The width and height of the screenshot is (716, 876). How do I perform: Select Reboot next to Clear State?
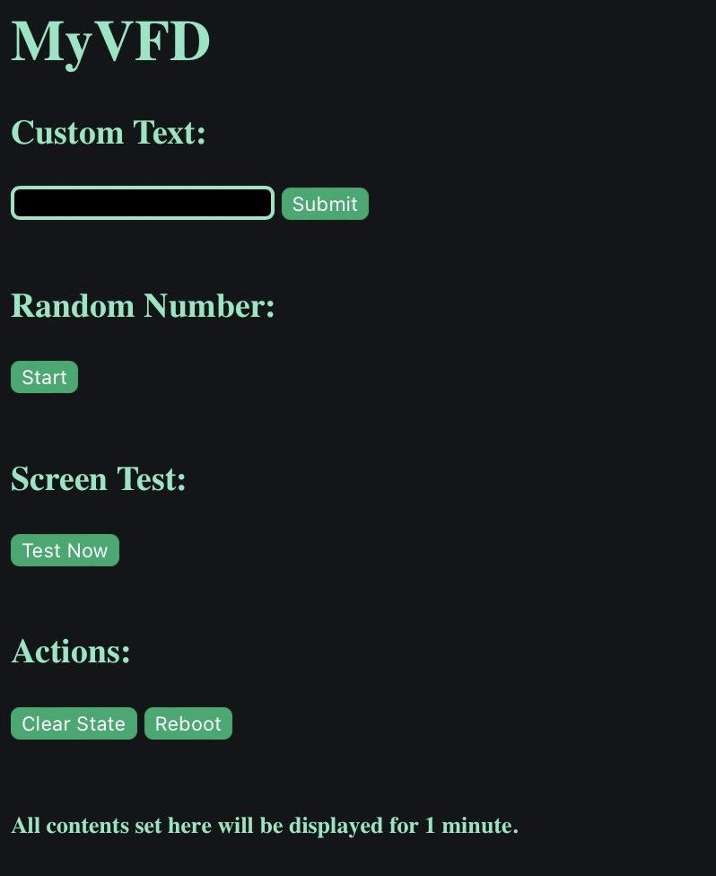tap(188, 723)
